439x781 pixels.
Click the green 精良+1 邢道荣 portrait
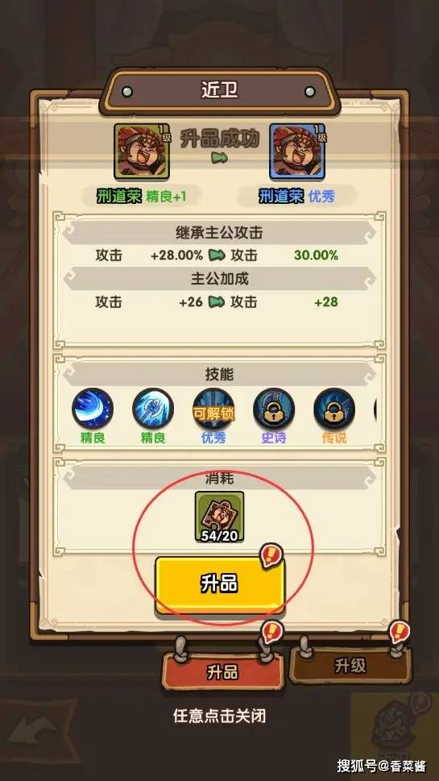(142, 152)
